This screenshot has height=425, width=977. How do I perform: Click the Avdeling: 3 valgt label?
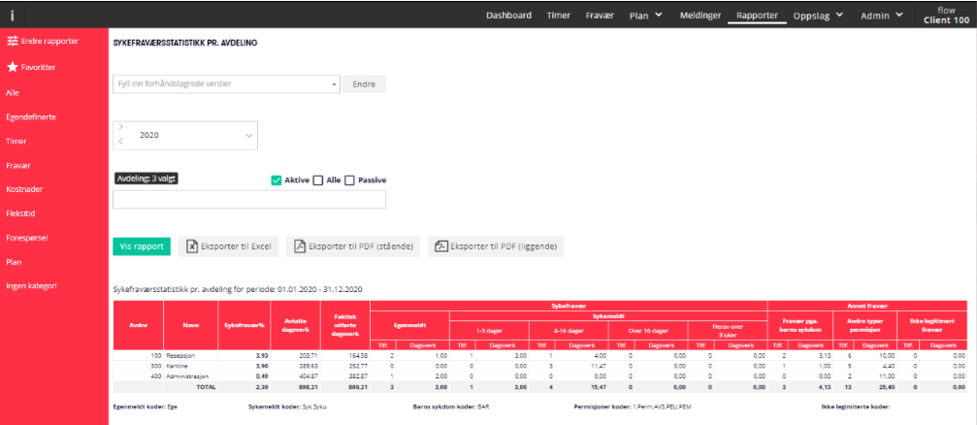pos(147,179)
